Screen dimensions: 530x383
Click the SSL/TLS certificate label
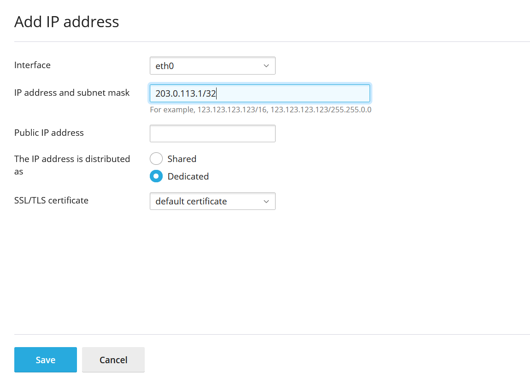tap(51, 200)
